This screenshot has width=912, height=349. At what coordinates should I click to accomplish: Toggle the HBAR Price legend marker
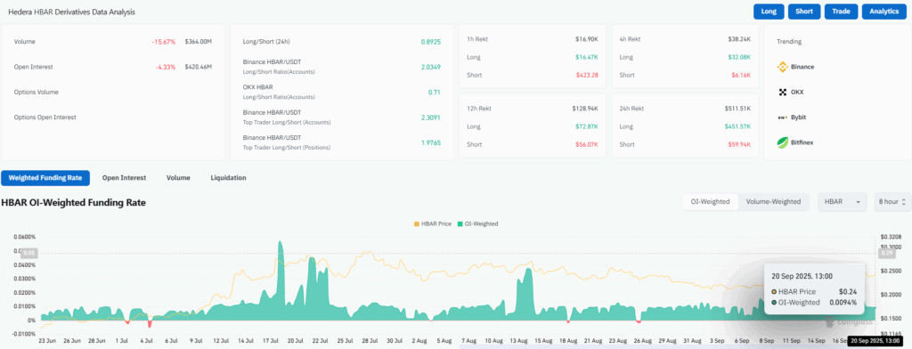(417, 224)
